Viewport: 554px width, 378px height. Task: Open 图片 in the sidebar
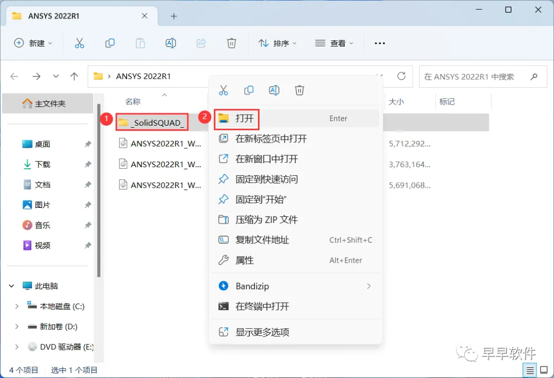click(42, 205)
